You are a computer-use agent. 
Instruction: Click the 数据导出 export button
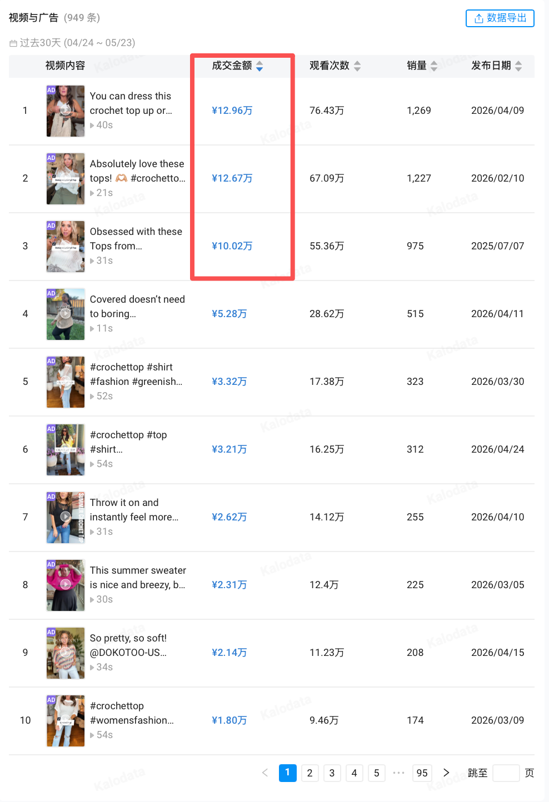(x=500, y=18)
